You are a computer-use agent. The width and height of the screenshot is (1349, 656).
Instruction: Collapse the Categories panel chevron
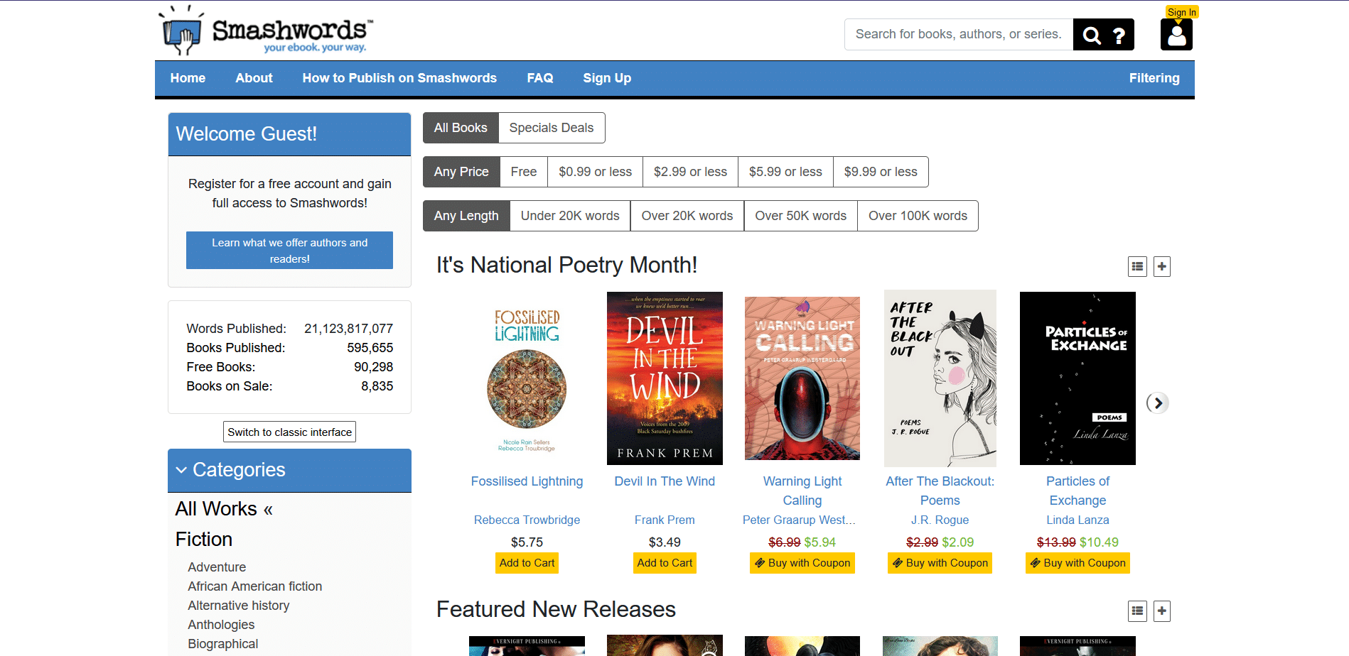[x=181, y=470]
